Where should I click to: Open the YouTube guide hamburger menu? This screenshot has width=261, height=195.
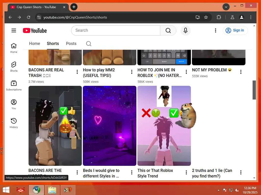(14, 30)
